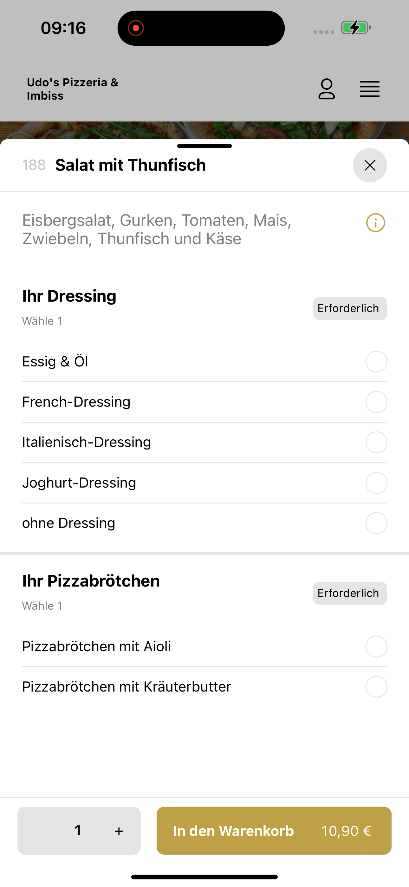
Task: Choose Pizzabrötchen mit Aioli
Action: coord(204,646)
